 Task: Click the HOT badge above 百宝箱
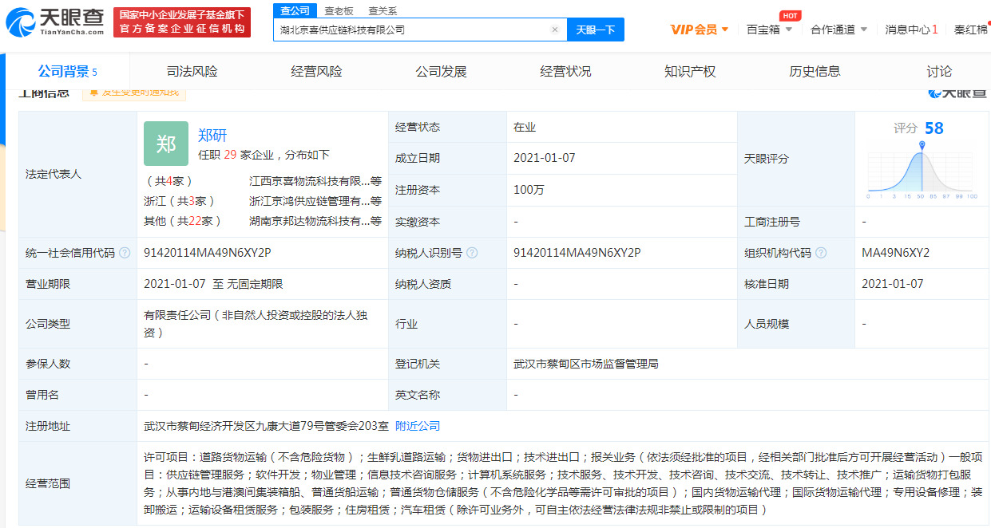(790, 16)
